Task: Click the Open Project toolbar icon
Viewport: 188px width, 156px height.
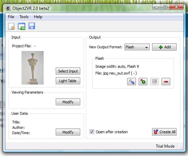Action: point(21,26)
